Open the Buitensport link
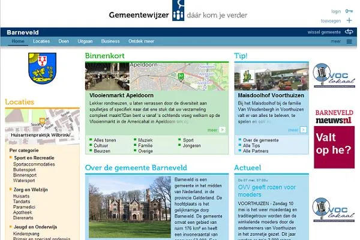Screen dimensions: 360x240 click(x=25, y=170)
